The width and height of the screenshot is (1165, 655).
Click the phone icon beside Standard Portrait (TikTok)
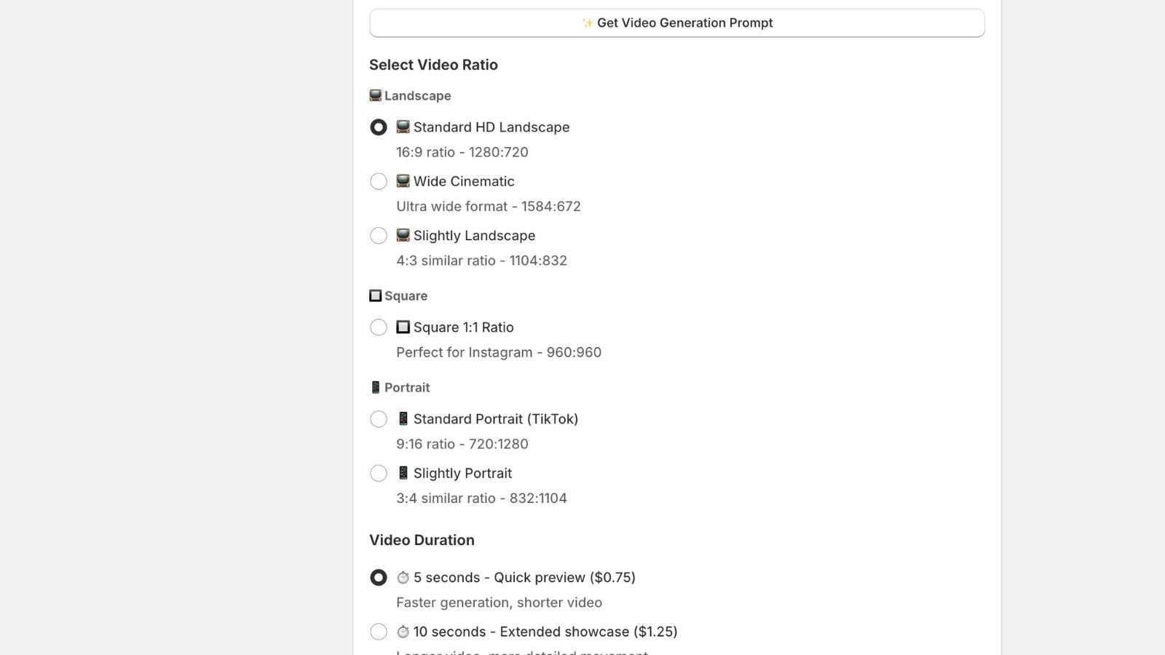[403, 418]
